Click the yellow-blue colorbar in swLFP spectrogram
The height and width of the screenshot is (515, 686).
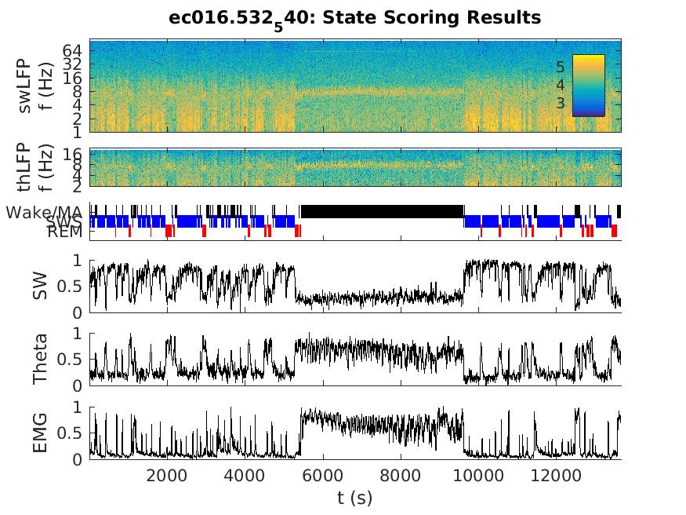pos(588,85)
